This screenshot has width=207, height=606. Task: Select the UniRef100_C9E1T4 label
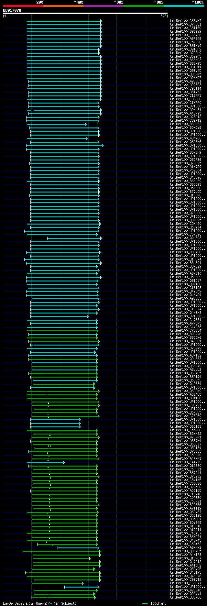pyautogui.click(x=186, y=89)
